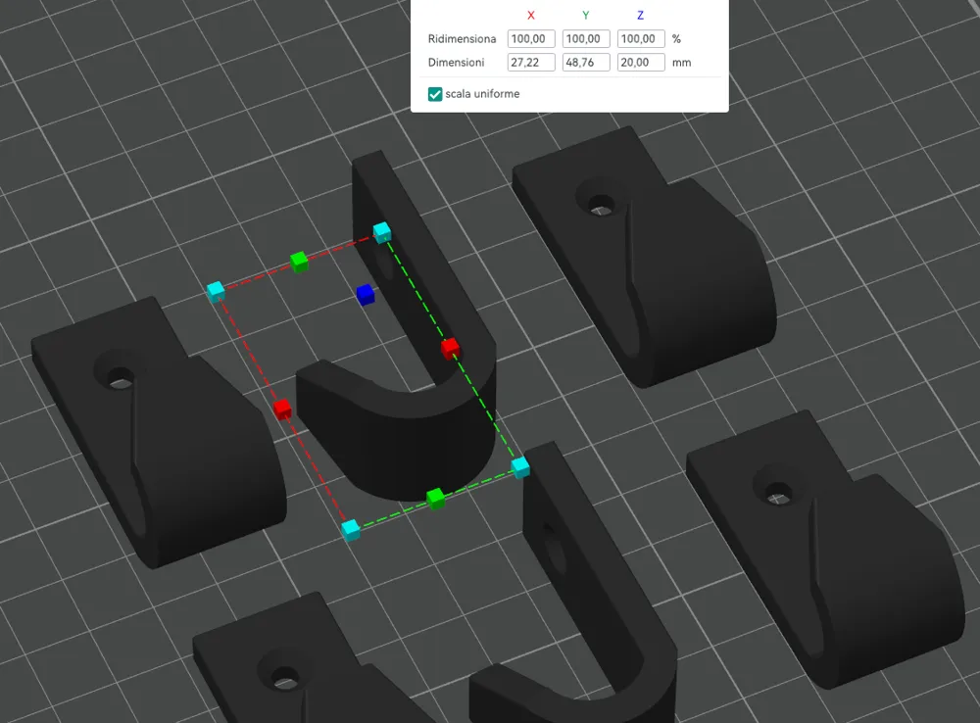Click the upper green Y-axis scale handle
Viewport: 980px width, 723px height.
[x=300, y=262]
